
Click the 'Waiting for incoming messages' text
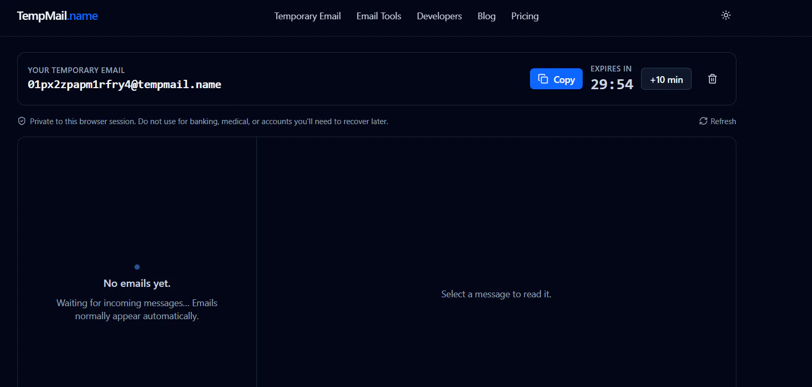click(x=137, y=309)
